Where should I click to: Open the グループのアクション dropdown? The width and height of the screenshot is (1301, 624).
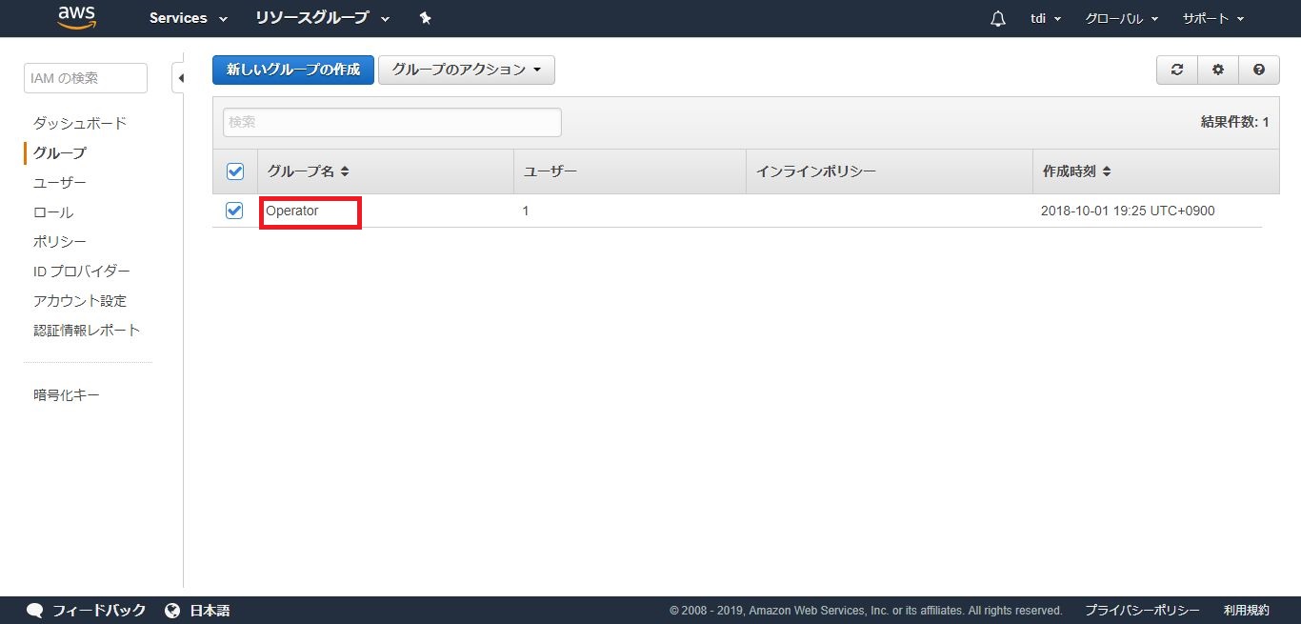click(466, 70)
